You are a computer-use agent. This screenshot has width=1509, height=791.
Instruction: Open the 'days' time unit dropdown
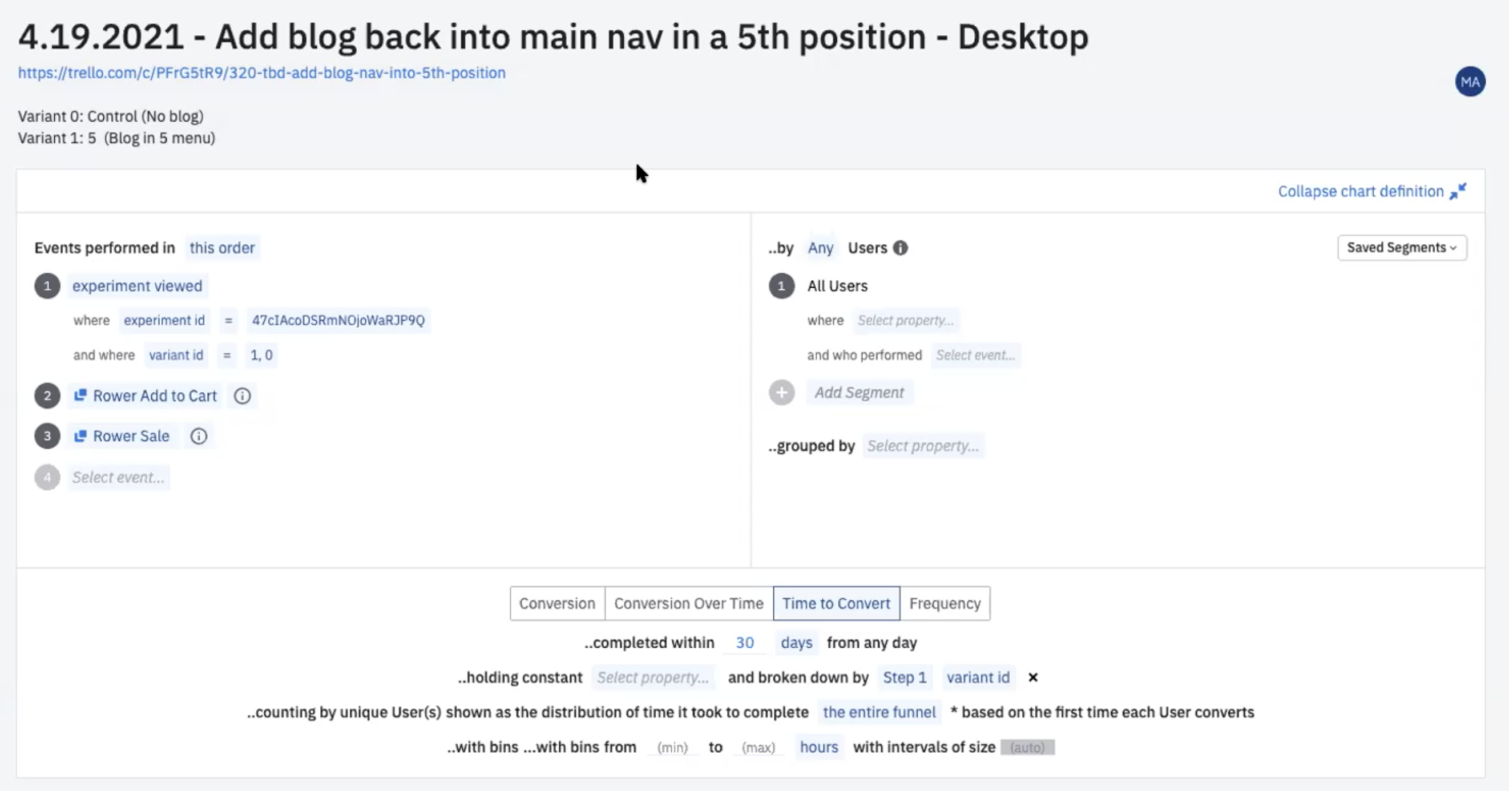coord(796,643)
